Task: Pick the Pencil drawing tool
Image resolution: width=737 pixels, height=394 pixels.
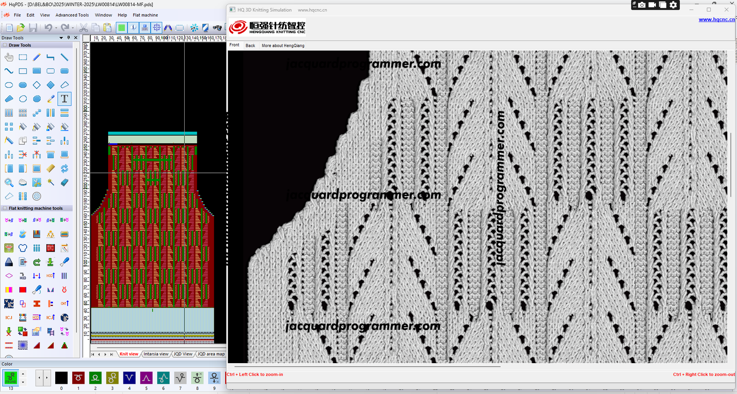Action: tap(37, 57)
